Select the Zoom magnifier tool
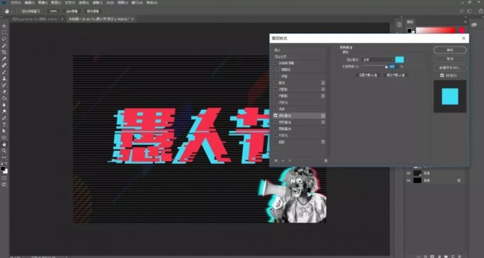Screen dimensions: 484x258 point(4,150)
